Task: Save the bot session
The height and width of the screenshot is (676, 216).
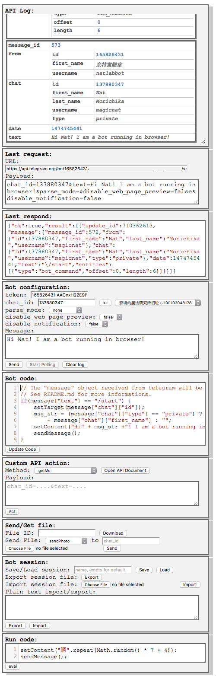Action: 144,570
